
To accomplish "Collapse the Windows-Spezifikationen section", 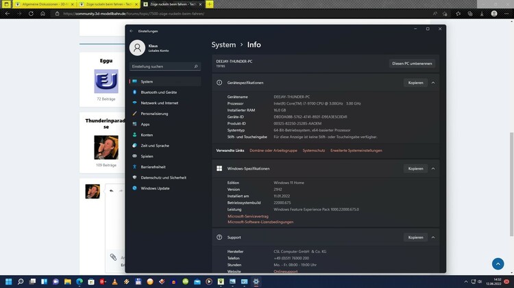I will [x=433, y=168].
